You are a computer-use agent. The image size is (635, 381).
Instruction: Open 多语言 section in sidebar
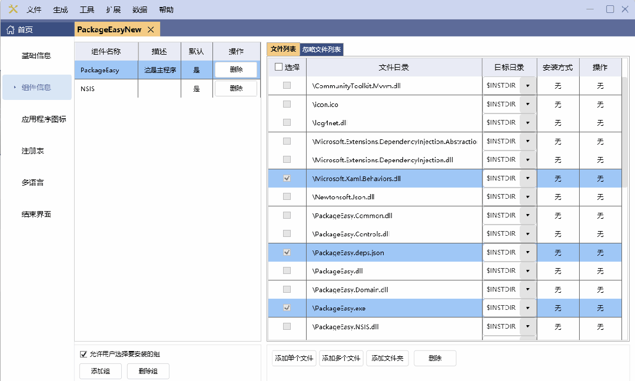click(33, 182)
